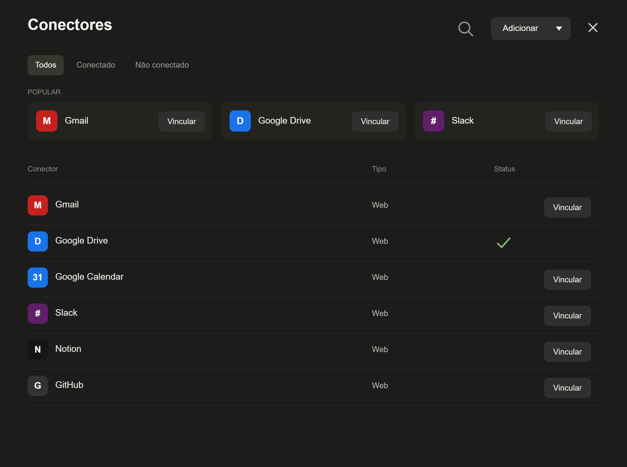The width and height of the screenshot is (627, 467).
Task: Click the green connected checkmark for Google Drive
Action: click(504, 243)
